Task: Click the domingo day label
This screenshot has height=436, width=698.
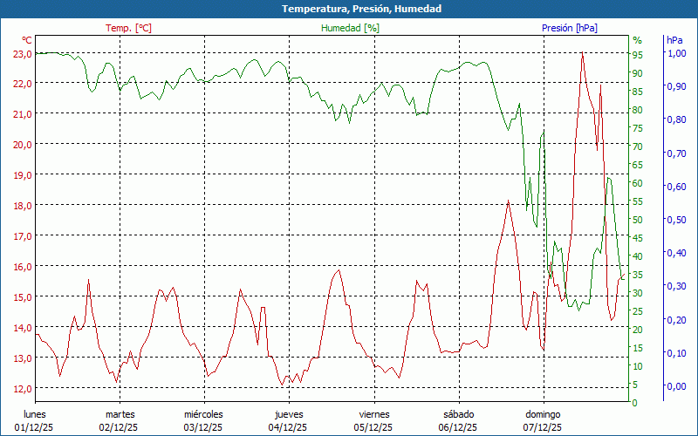Action: 543,414
